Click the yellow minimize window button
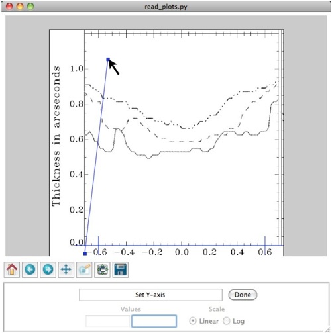This screenshot has width=332, height=333. (x=20, y=7)
